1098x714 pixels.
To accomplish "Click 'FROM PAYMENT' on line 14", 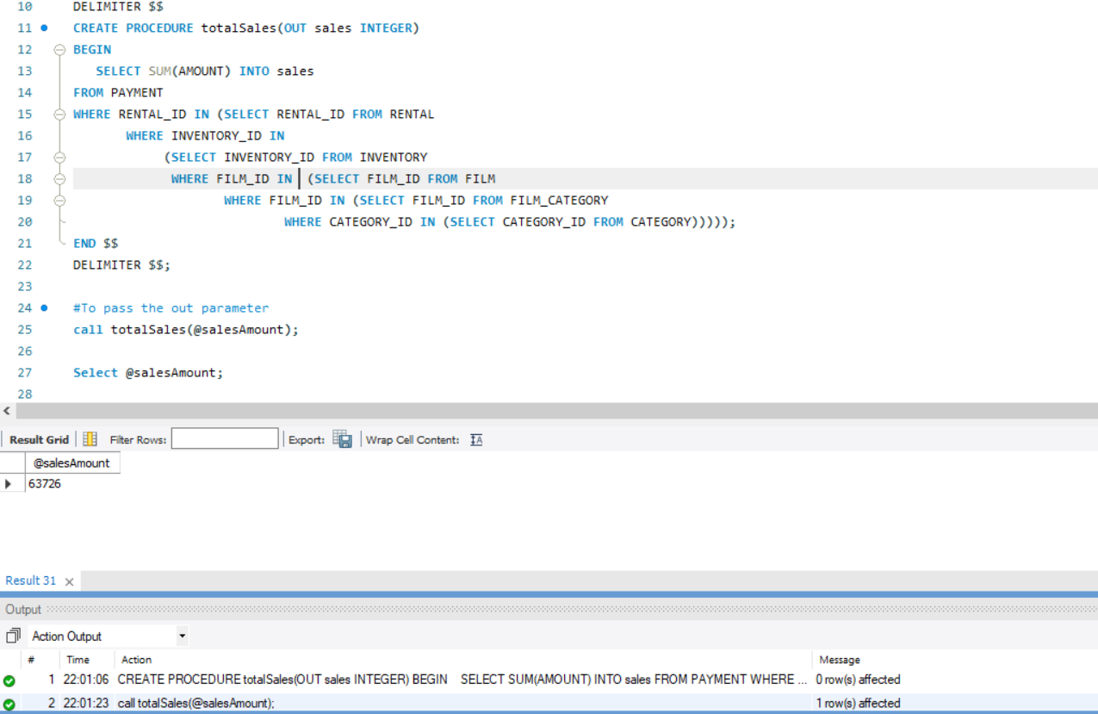I will 118,93.
